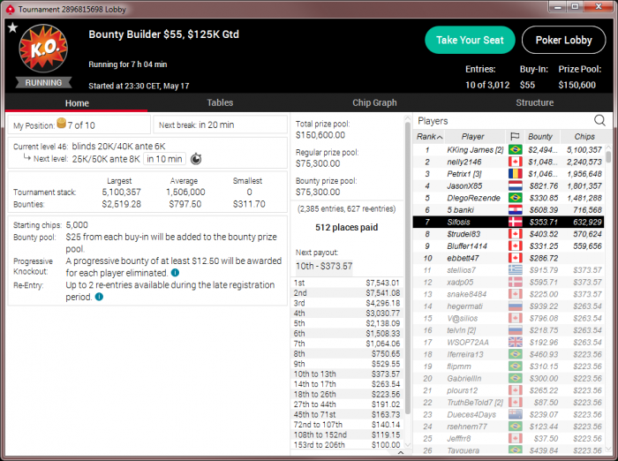Click the 512 places paid text
Image resolution: width=618 pixels, height=461 pixels.
click(346, 227)
